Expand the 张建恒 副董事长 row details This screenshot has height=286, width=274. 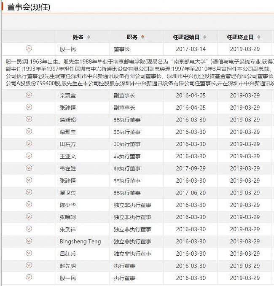(x=29, y=107)
